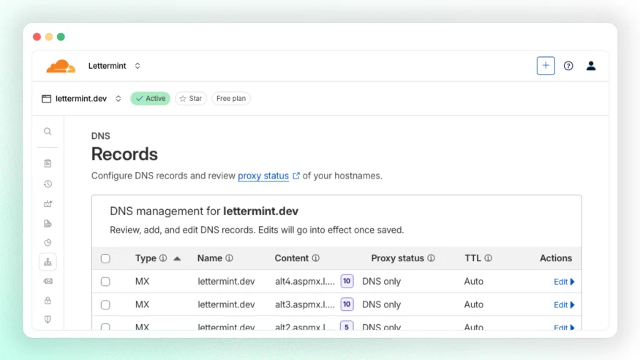Open the user profile icon
Viewport: 640px width, 360px height.
pos(590,66)
